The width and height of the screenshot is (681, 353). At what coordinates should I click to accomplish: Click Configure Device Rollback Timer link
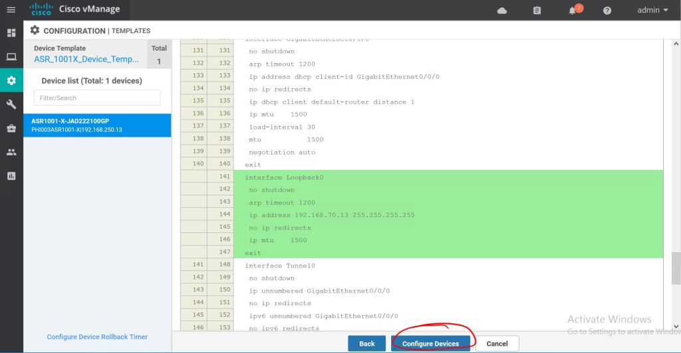pos(97,337)
